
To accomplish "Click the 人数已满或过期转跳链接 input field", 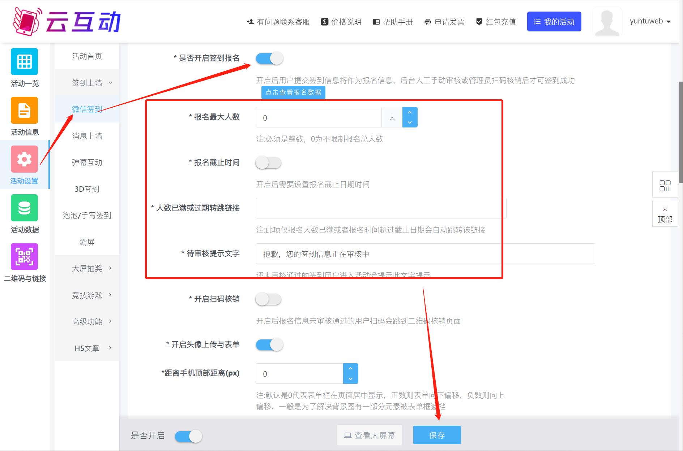I will tap(380, 208).
